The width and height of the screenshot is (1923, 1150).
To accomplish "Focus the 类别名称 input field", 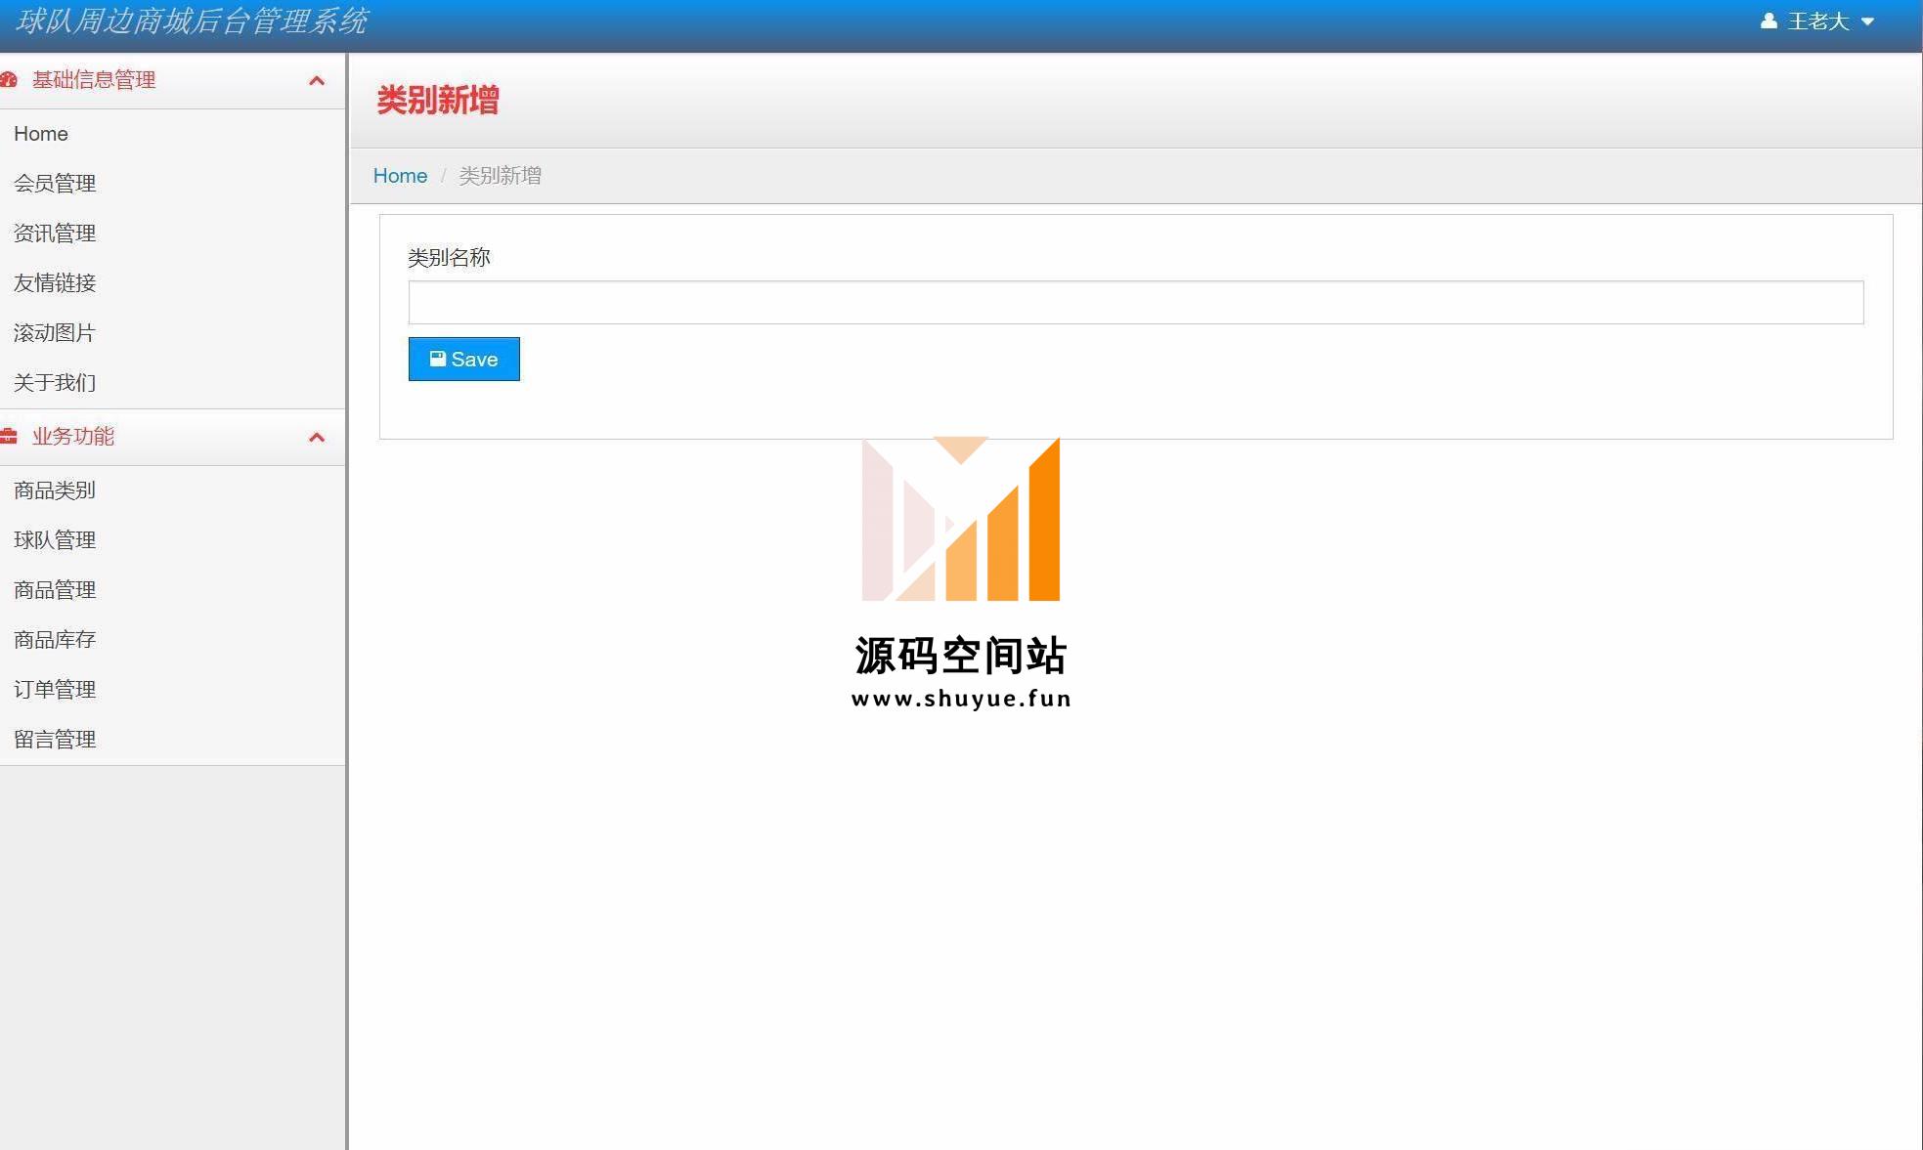I will [1136, 302].
